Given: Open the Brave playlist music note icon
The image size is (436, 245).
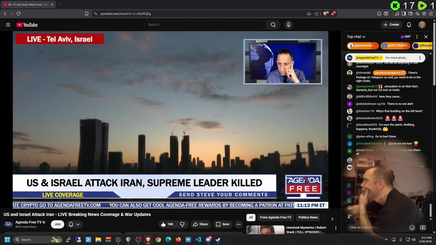Looking at the screenshot, I should pyautogui.click(x=397, y=14).
